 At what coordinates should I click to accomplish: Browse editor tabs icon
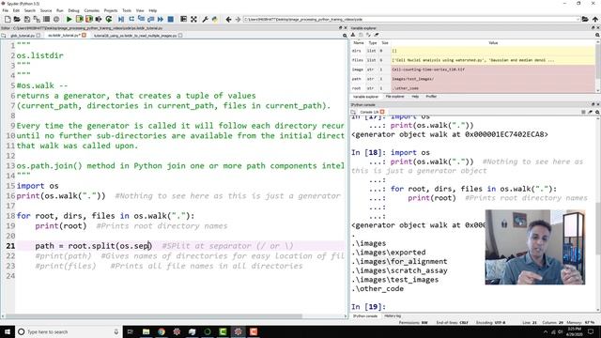[x=4, y=36]
